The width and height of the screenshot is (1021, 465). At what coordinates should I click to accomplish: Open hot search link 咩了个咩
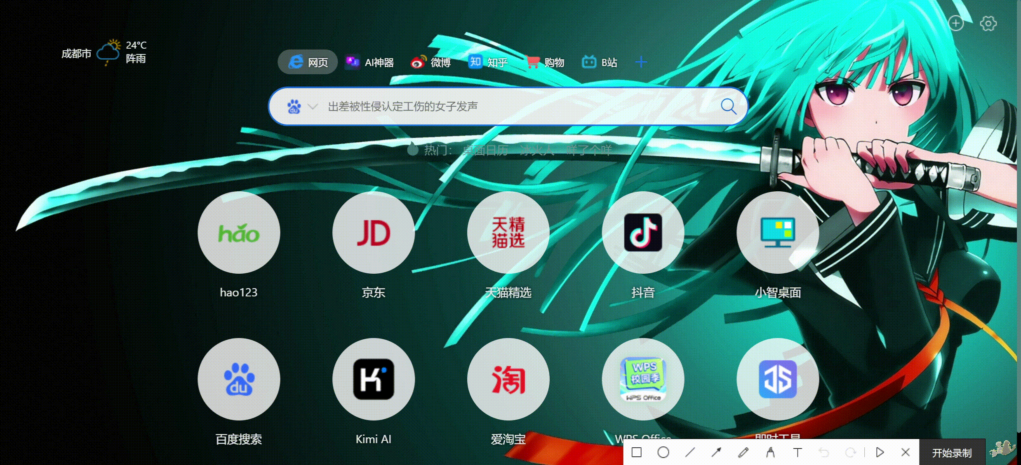tap(589, 150)
